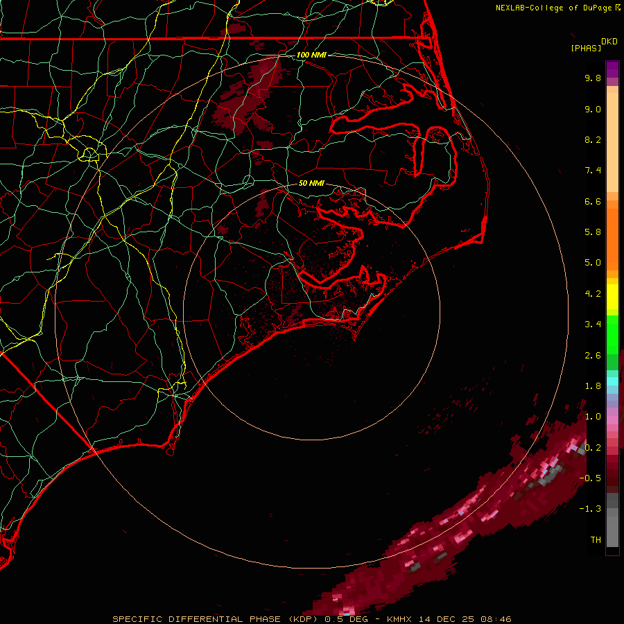The width and height of the screenshot is (624, 624).
Task: Click the 0.2 legend value
Action: [x=593, y=448]
